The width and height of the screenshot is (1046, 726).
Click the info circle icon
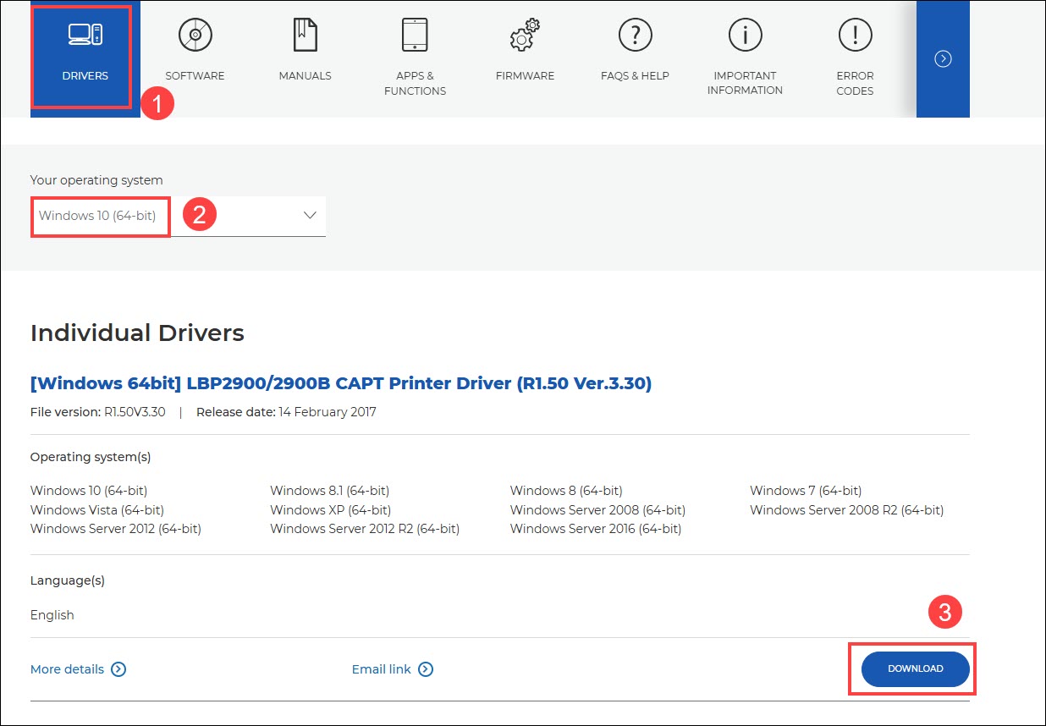click(x=745, y=35)
